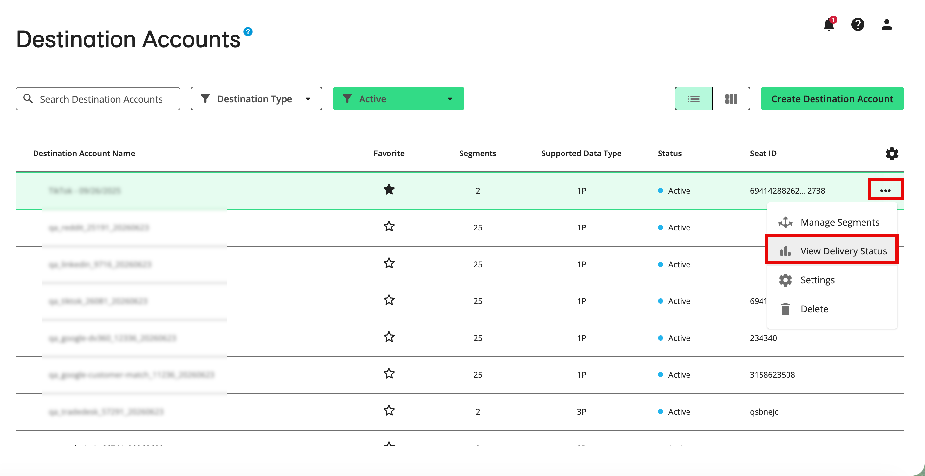Select Manage Segments from the menu

click(x=832, y=222)
